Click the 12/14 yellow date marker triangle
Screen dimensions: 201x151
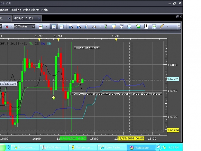58,40
